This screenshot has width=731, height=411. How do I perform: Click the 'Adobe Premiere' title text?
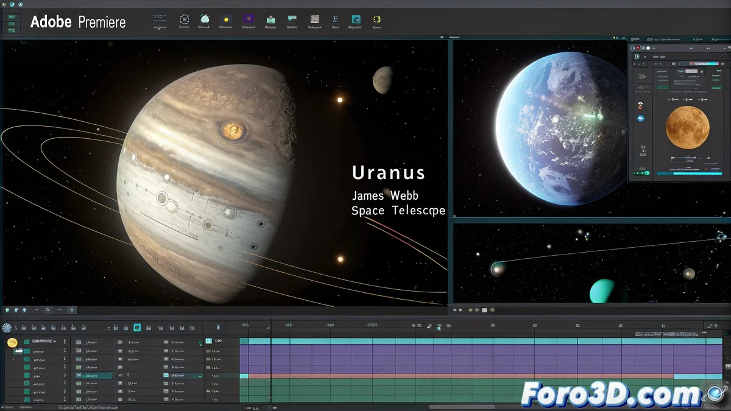pos(78,23)
